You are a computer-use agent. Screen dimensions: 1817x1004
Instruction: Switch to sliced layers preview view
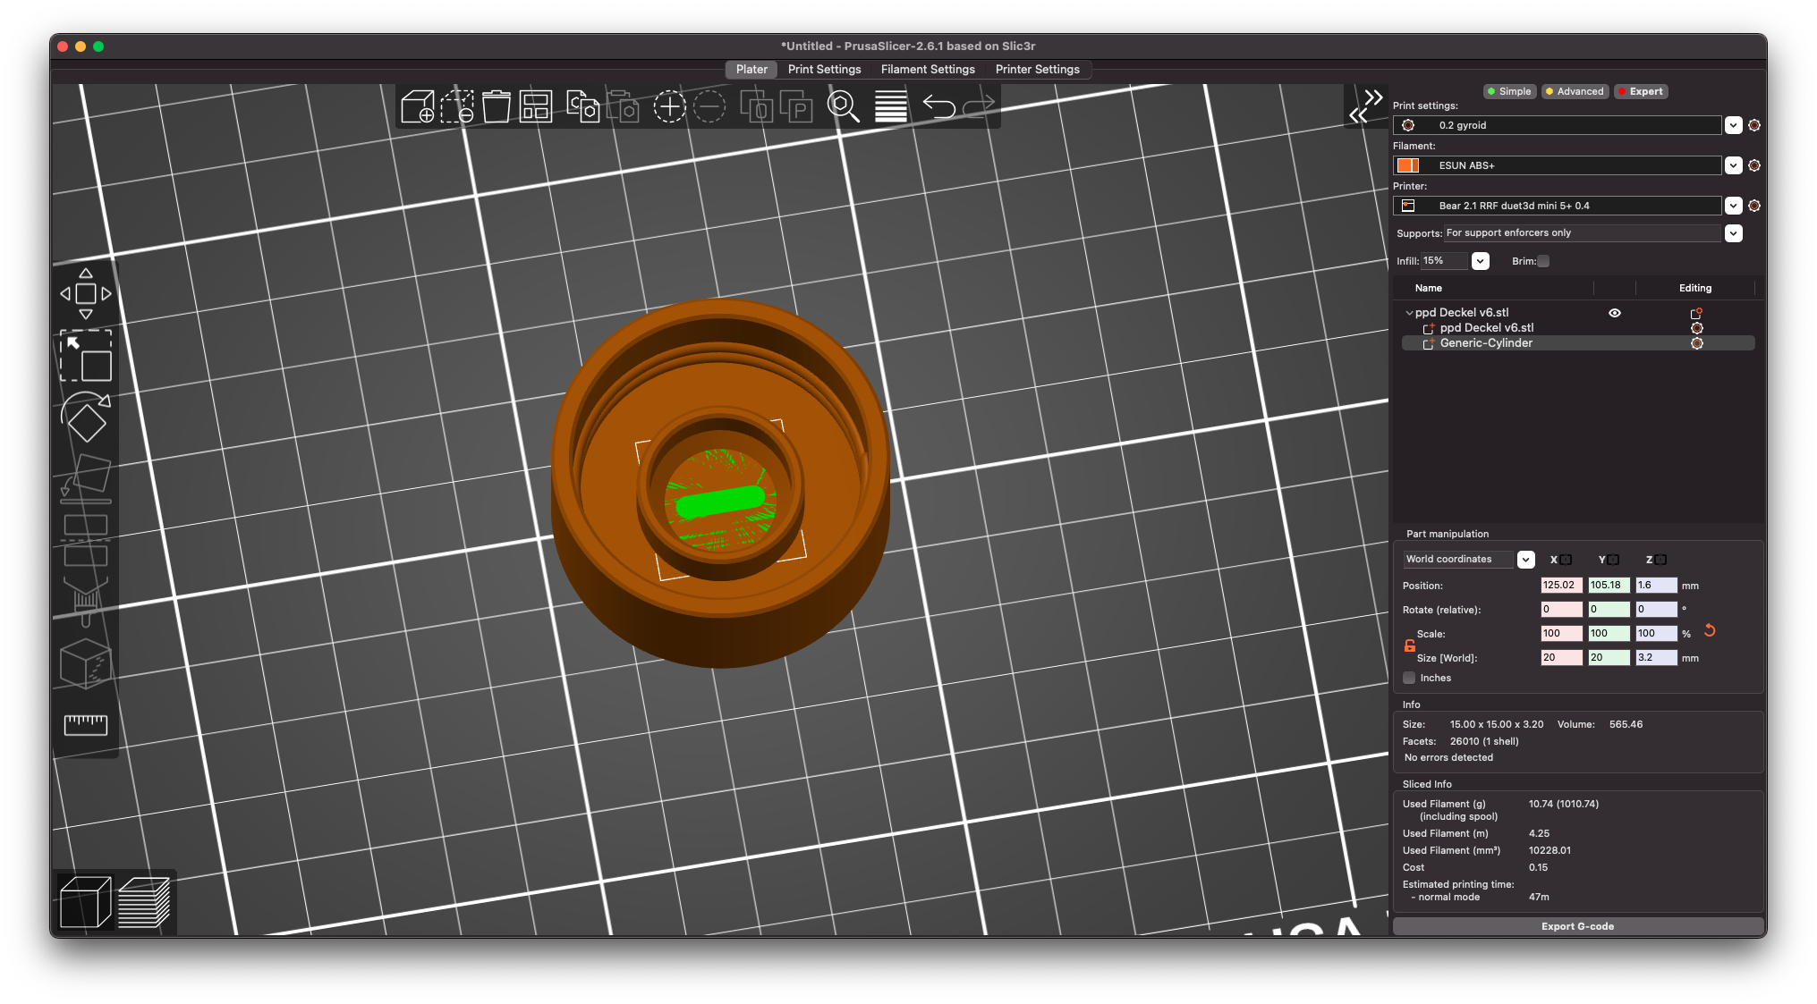pos(144,902)
